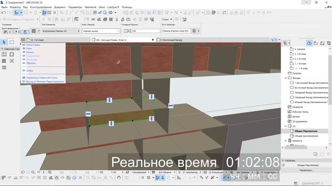
Task: Collapse the 3D tree node in Navigator
Action: pos(285,126)
